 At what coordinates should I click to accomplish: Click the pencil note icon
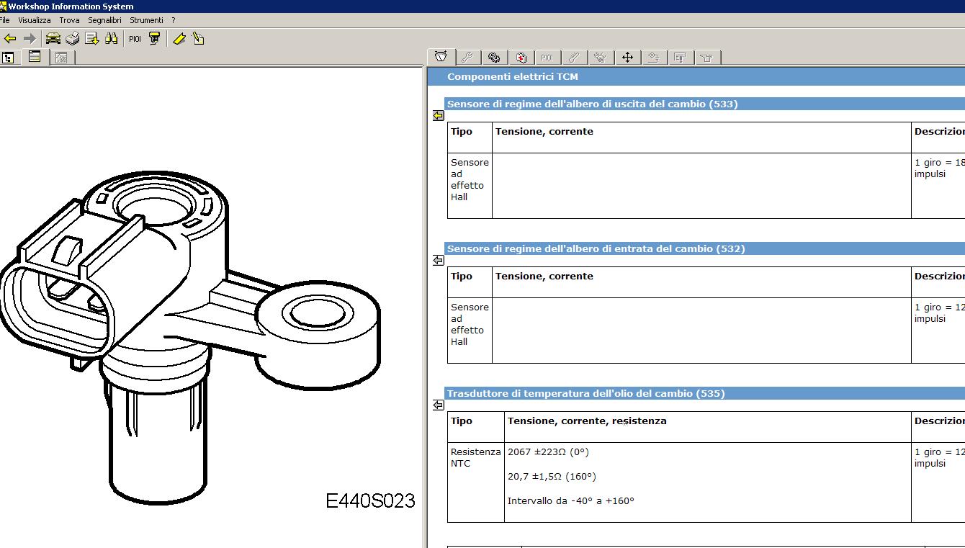click(199, 39)
